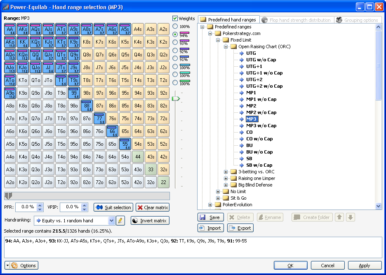Toggle the 44 pocket pair cell
Viewport: 386px width, 275px height.
pyautogui.click(x=138, y=156)
